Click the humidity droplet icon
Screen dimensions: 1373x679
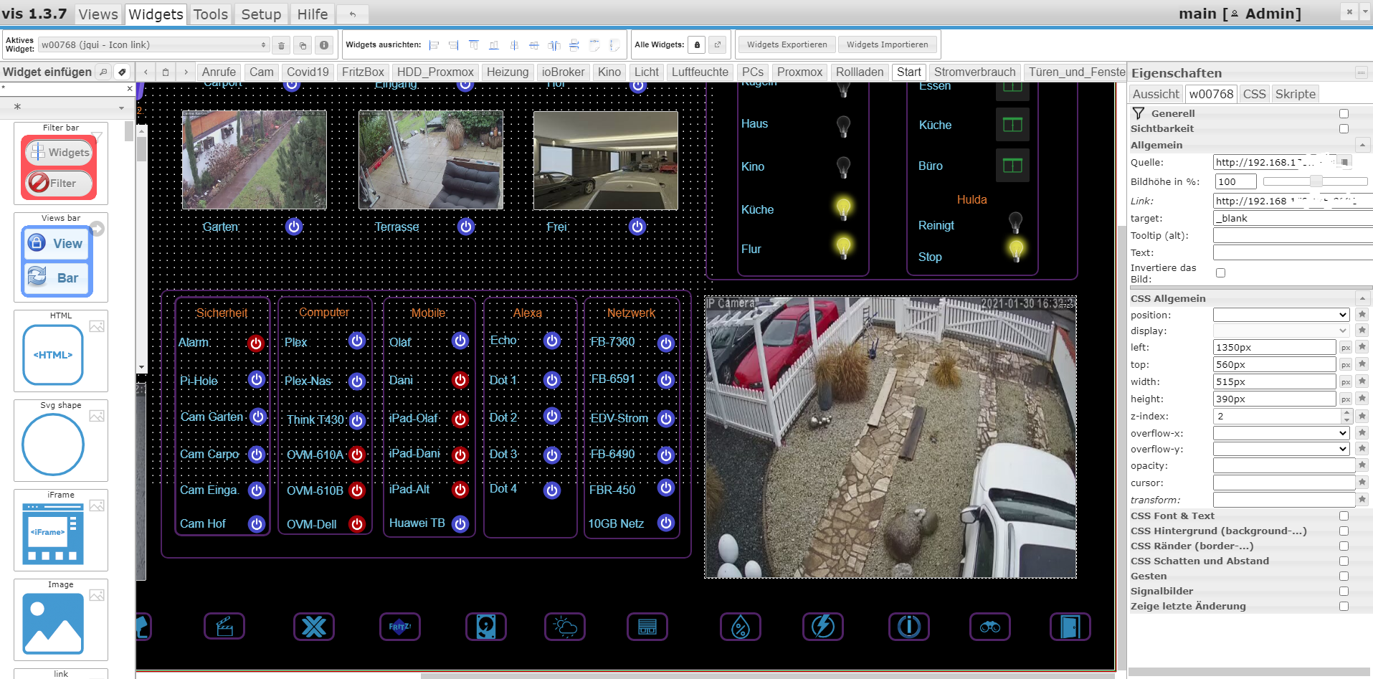click(x=740, y=627)
